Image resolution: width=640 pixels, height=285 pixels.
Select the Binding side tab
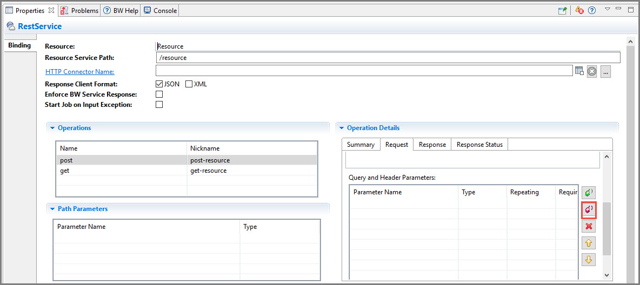[x=19, y=45]
